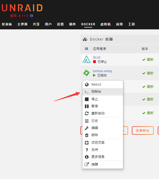Click the red stopped status square under AList

click(94, 62)
